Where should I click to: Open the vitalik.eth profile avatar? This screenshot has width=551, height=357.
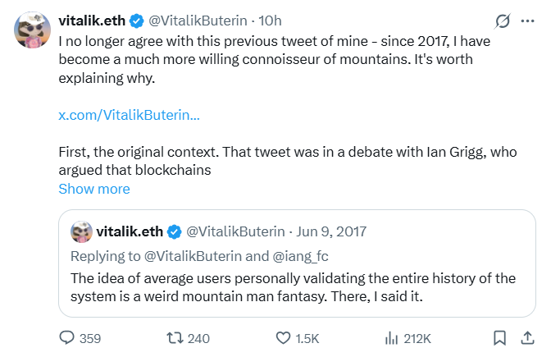coord(34,32)
